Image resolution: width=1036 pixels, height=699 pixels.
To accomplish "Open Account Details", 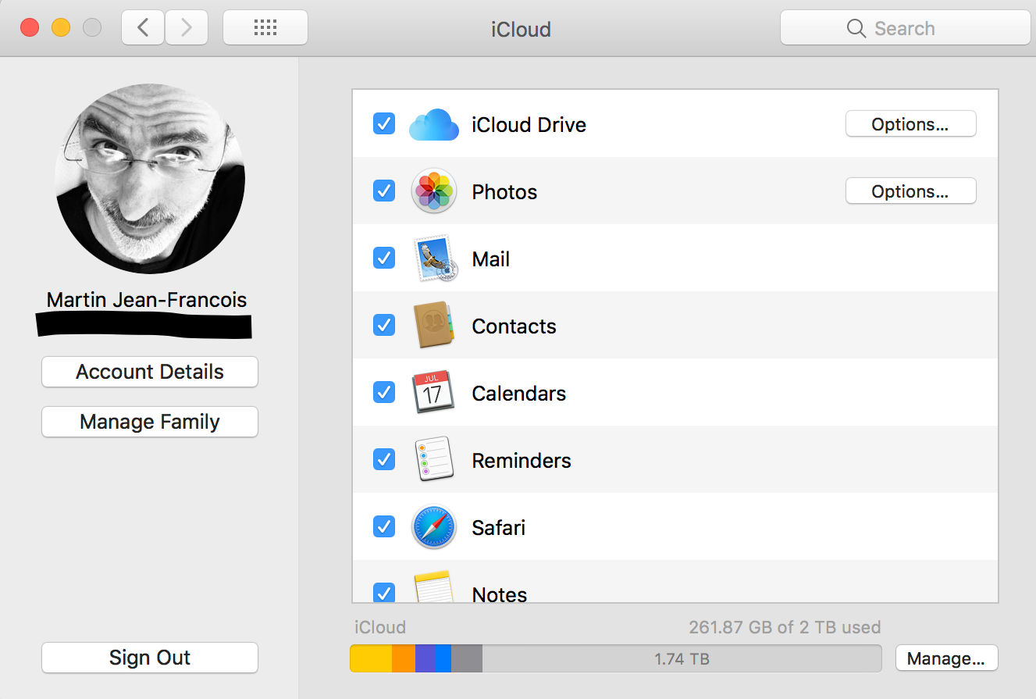I will click(150, 372).
